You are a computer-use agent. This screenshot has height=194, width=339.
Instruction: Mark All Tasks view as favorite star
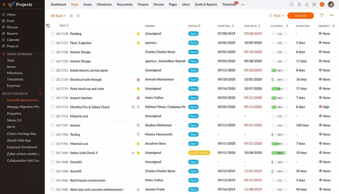point(71,16)
